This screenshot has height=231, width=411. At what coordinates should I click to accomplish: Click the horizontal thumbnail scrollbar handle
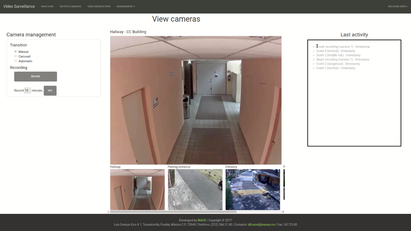pyautogui.click(x=173, y=212)
